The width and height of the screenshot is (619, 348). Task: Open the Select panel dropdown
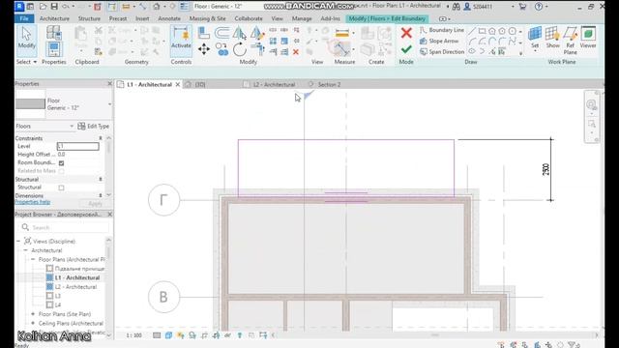click(26, 62)
